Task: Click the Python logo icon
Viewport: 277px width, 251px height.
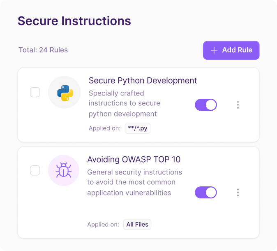Action: (x=65, y=93)
